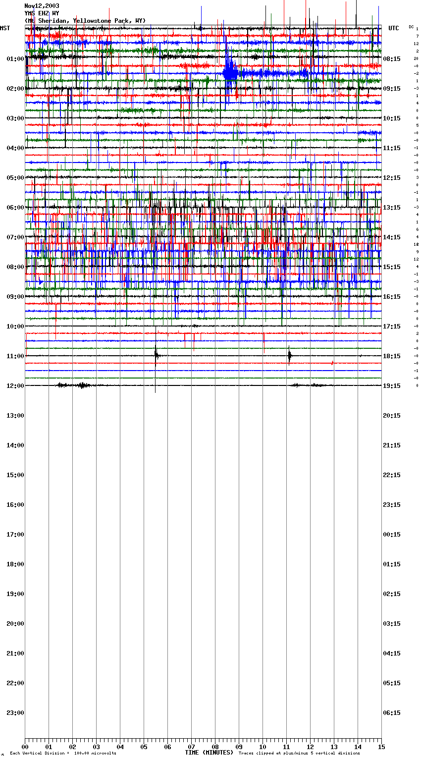Select the Mt Sheridan, Yellowstone Park location text
This screenshot has height=760, width=421.
coord(85,21)
